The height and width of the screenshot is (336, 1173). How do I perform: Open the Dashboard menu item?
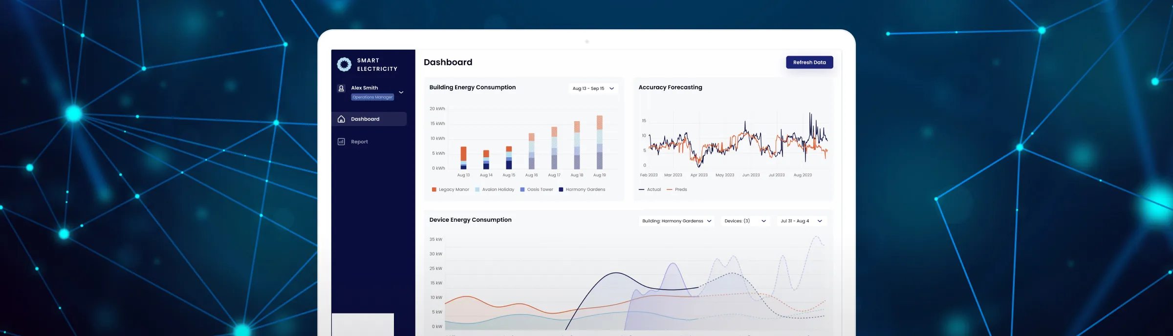369,119
